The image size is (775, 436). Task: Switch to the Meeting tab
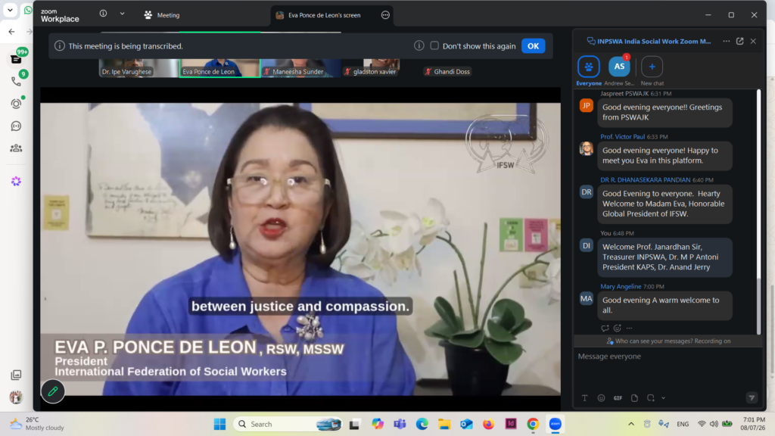[x=162, y=15]
